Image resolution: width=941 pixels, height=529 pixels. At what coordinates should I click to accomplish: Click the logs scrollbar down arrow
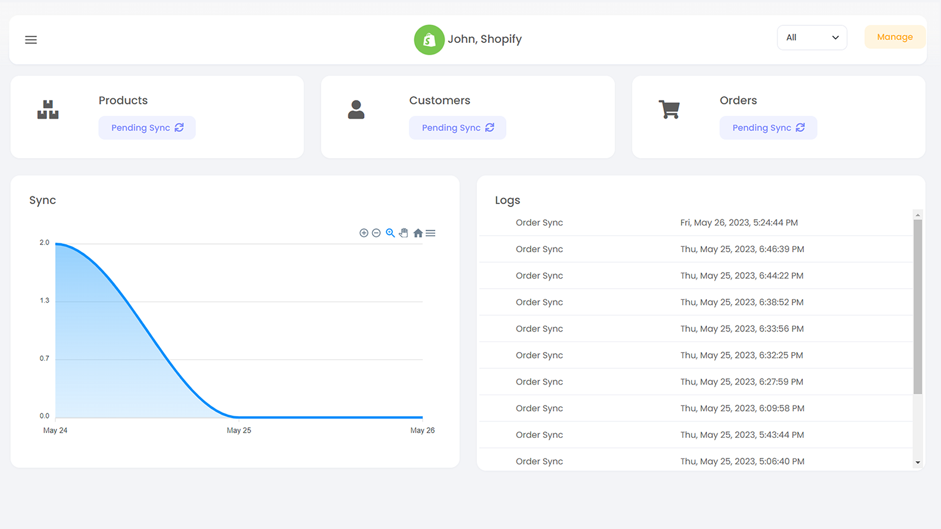[x=917, y=463]
